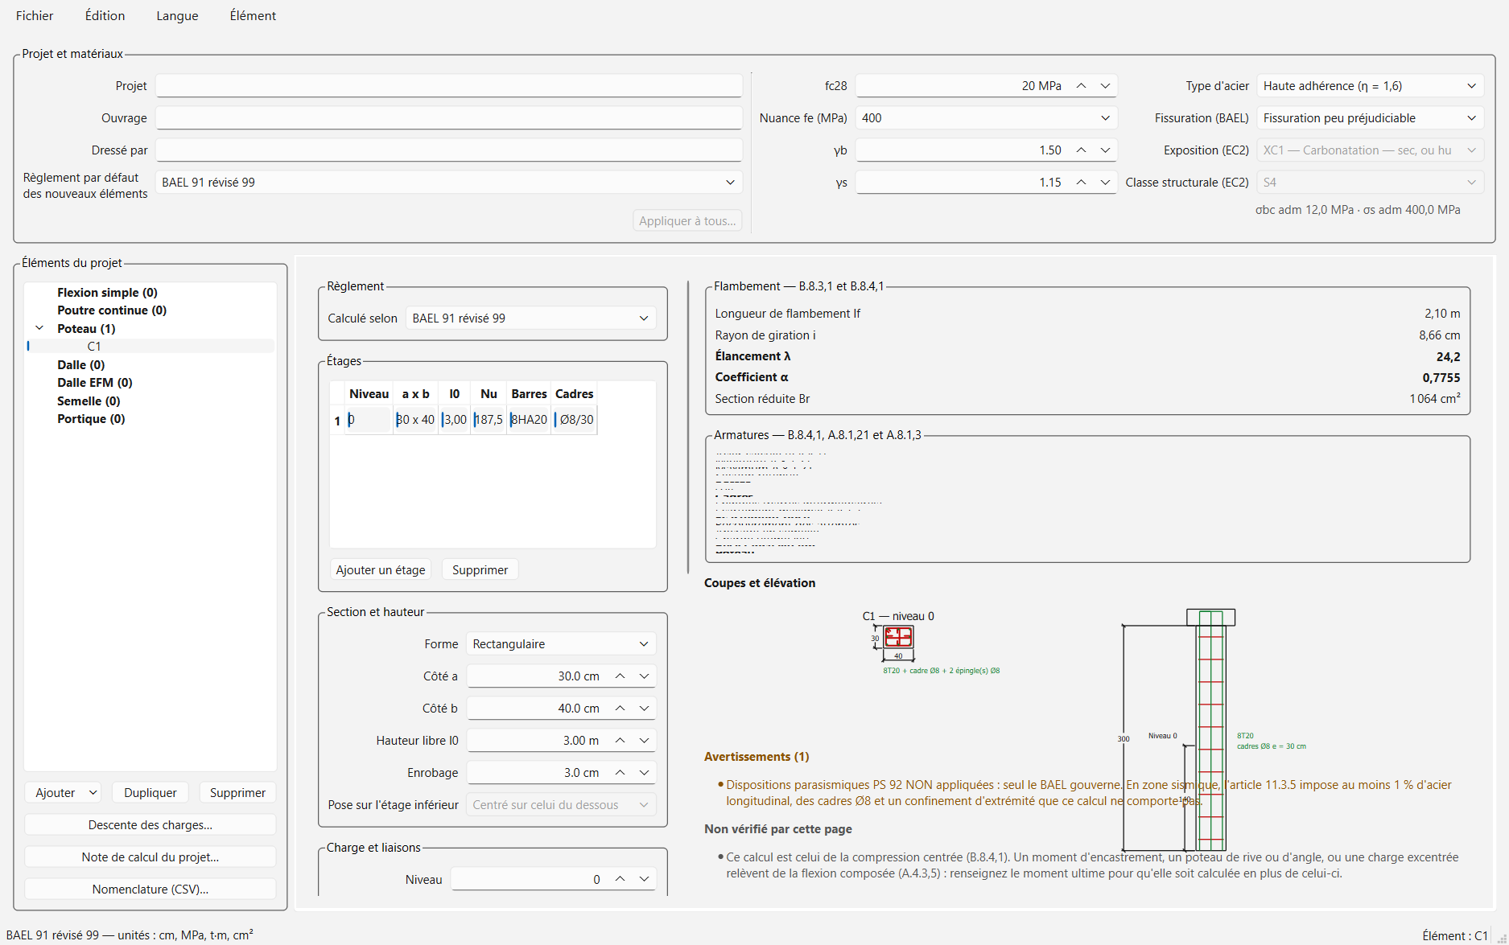Image resolution: width=1509 pixels, height=945 pixels.
Task: Select Semelle (0) in elements tree
Action: [89, 401]
